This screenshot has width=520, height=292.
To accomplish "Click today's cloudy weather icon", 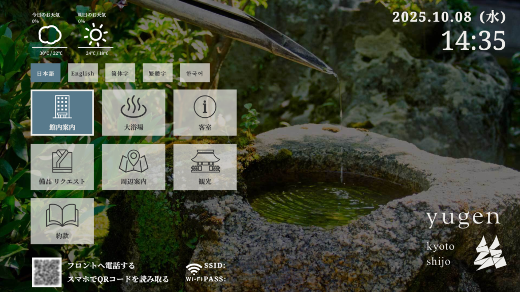I will 50,35.
